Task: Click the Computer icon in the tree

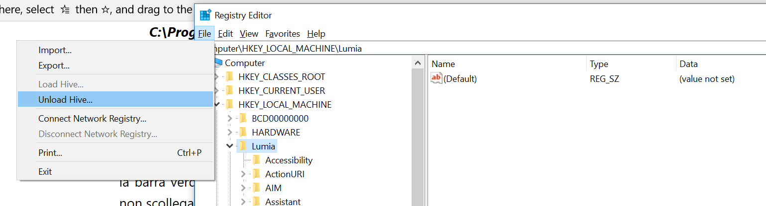Action: (x=219, y=63)
